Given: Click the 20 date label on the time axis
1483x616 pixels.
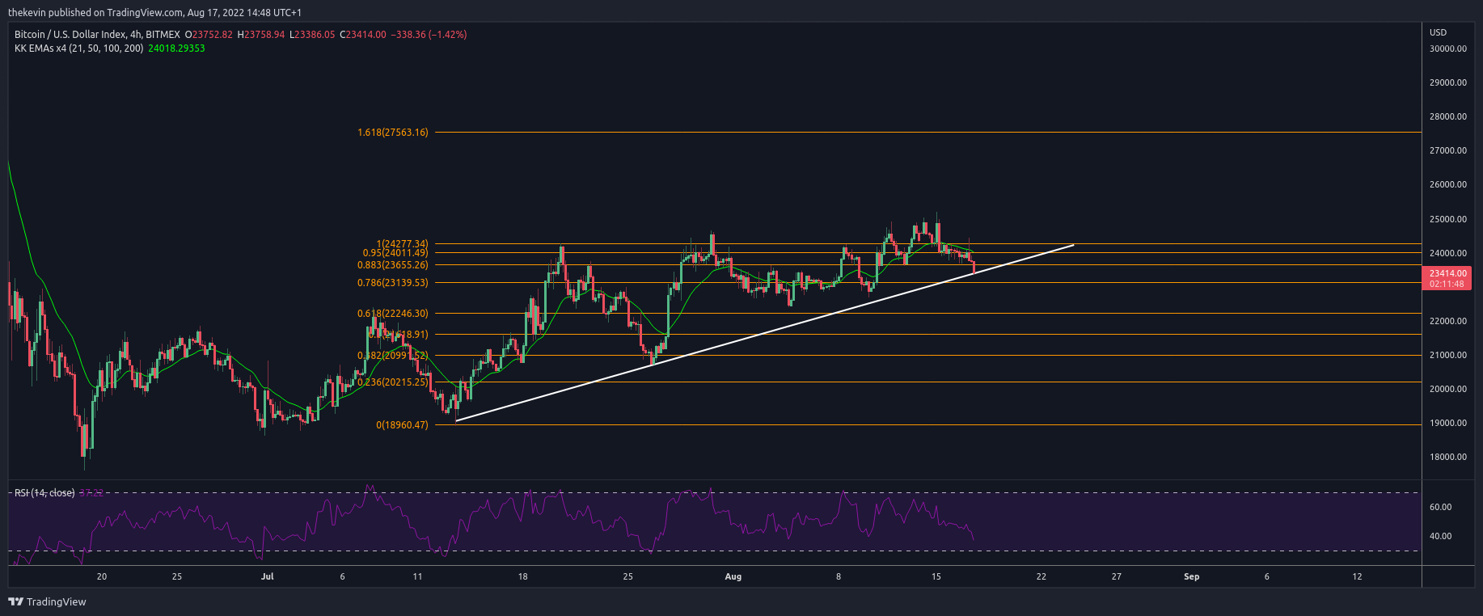Looking at the screenshot, I should coord(102,576).
